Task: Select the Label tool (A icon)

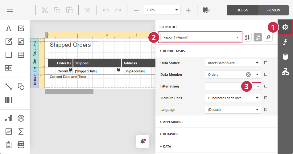Action: click(x=9, y=28)
